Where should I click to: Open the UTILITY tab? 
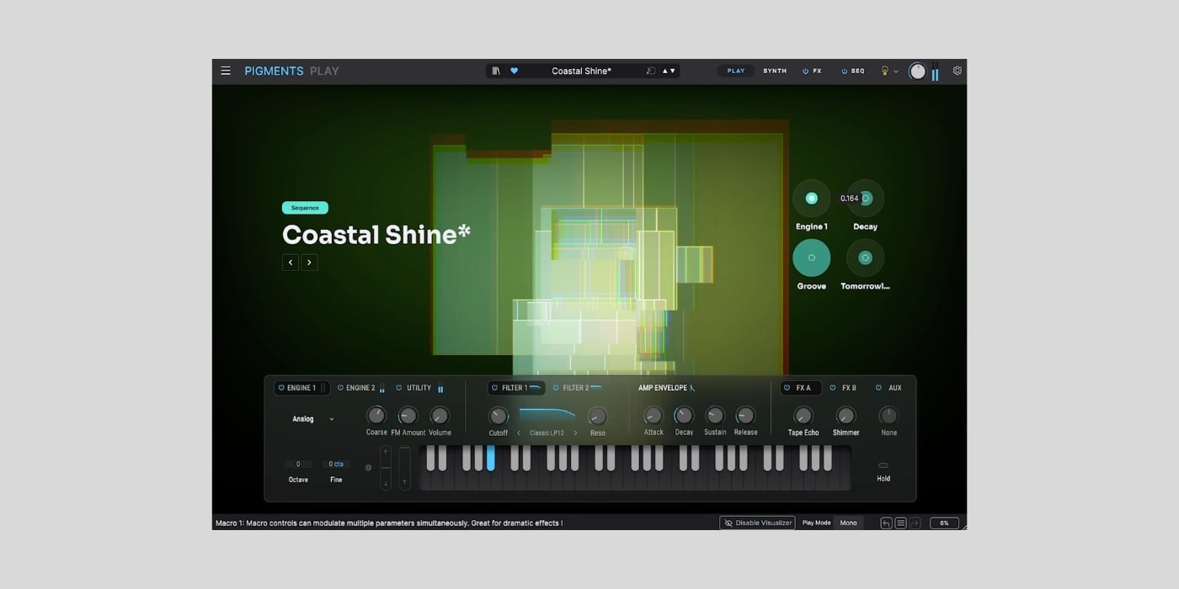[x=419, y=388]
